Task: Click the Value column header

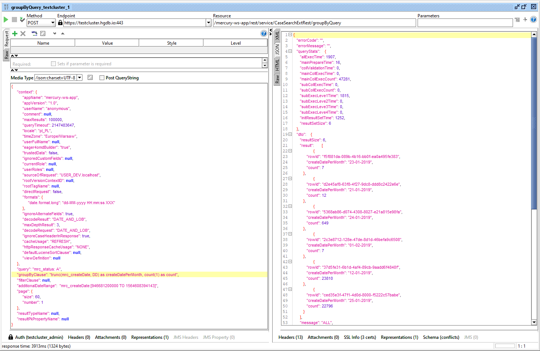Action: pyautogui.click(x=107, y=43)
